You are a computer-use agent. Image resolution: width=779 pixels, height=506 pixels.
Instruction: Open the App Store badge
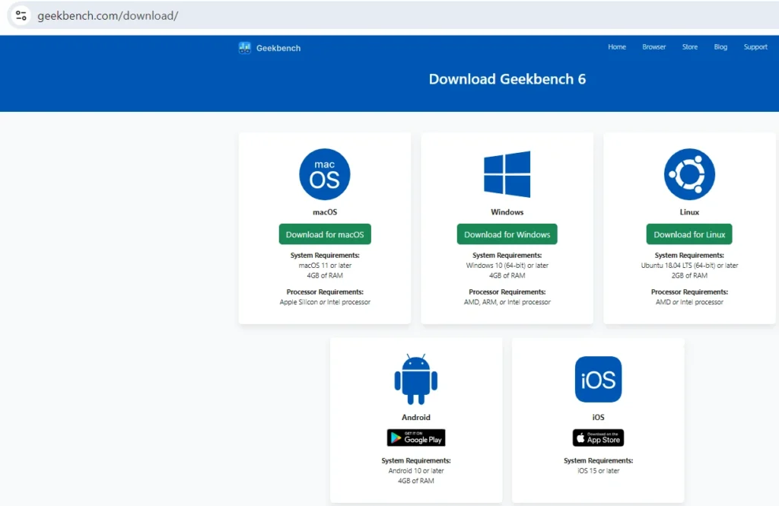[x=598, y=438]
